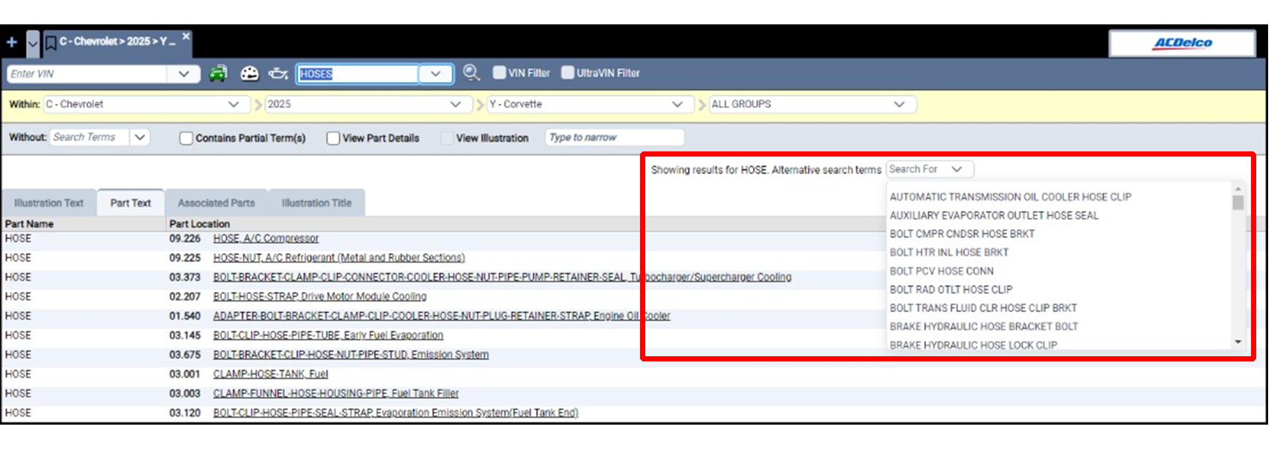Open the HOSE, A/C Compressor link
Viewport: 1279px width, 463px height.
(266, 238)
